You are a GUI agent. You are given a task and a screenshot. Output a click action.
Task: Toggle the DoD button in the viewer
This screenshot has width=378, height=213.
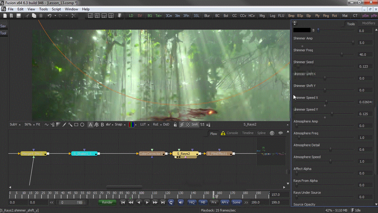pyautogui.click(x=166, y=125)
